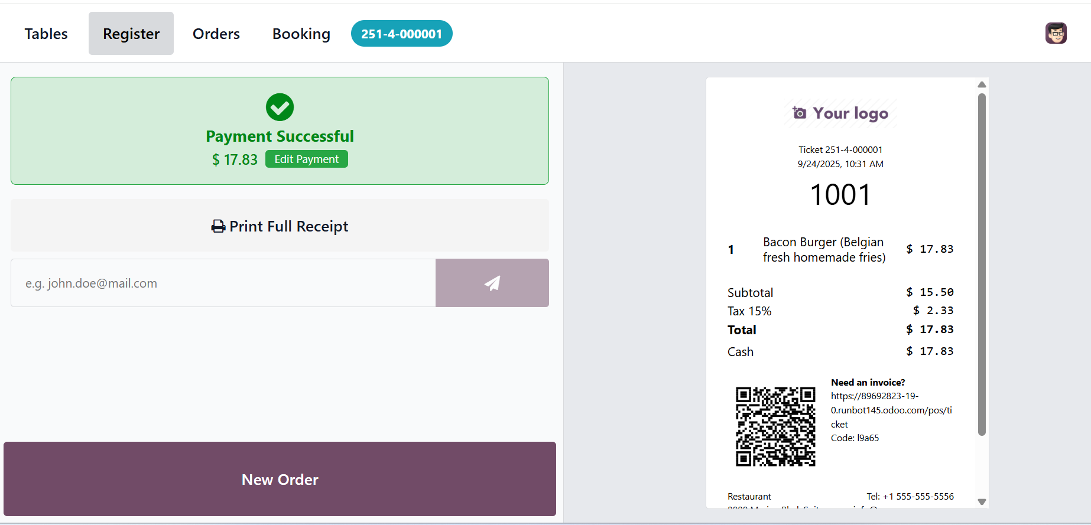Select order badge 251-4-000001
The height and width of the screenshot is (525, 1091).
401,34
